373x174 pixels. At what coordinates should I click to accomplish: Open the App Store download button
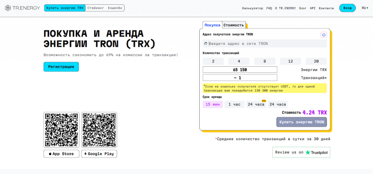(x=61, y=154)
